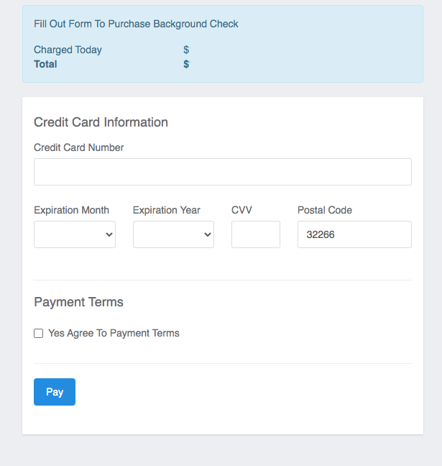Click the 'Payment Terms' section heading

point(78,302)
